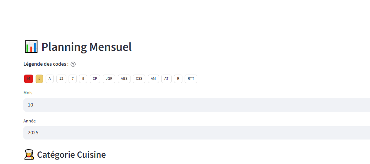Click the 9 code badge

pos(83,79)
